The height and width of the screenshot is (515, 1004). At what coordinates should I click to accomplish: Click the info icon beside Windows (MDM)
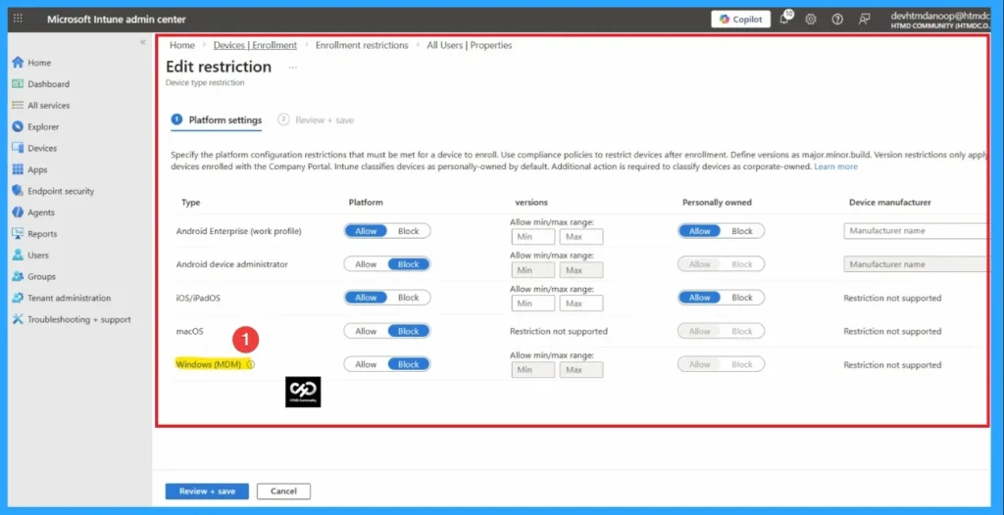tap(250, 364)
